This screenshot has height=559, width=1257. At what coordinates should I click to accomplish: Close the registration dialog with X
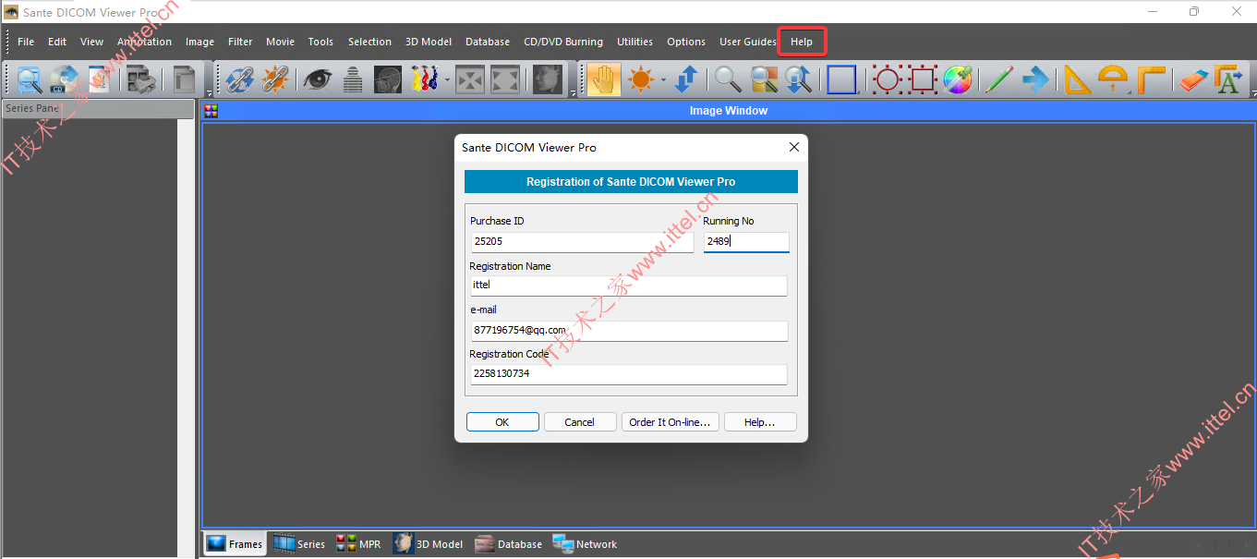pos(793,147)
